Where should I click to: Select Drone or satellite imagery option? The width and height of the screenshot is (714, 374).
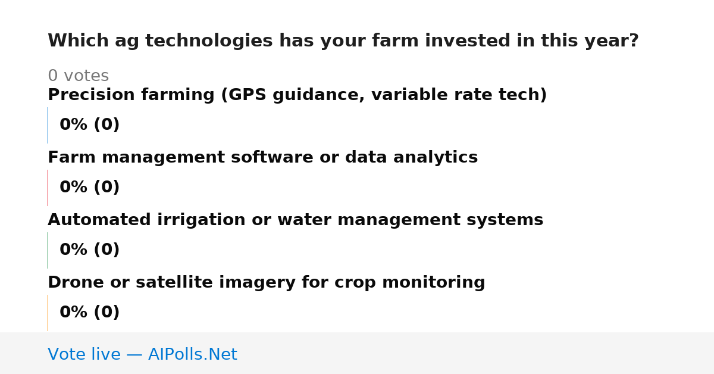266,283
